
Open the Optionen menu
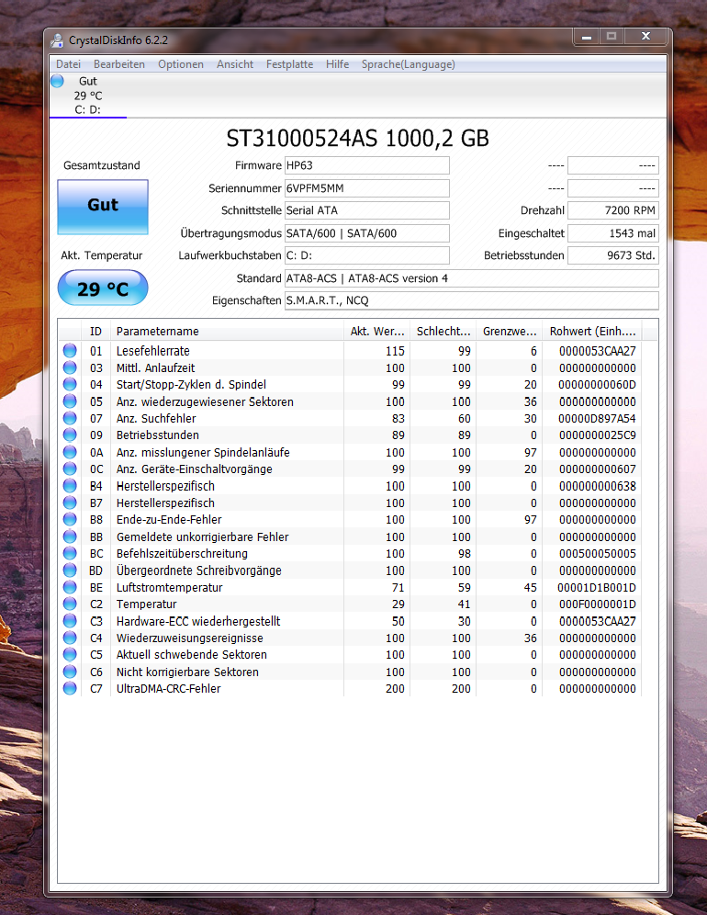181,64
